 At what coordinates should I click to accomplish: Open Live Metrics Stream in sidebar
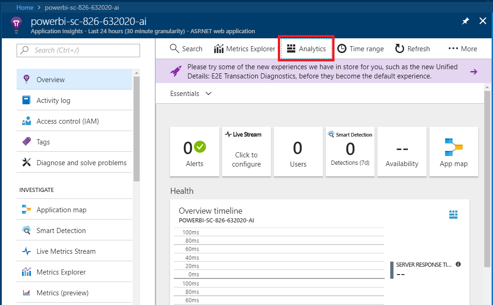[74, 251]
